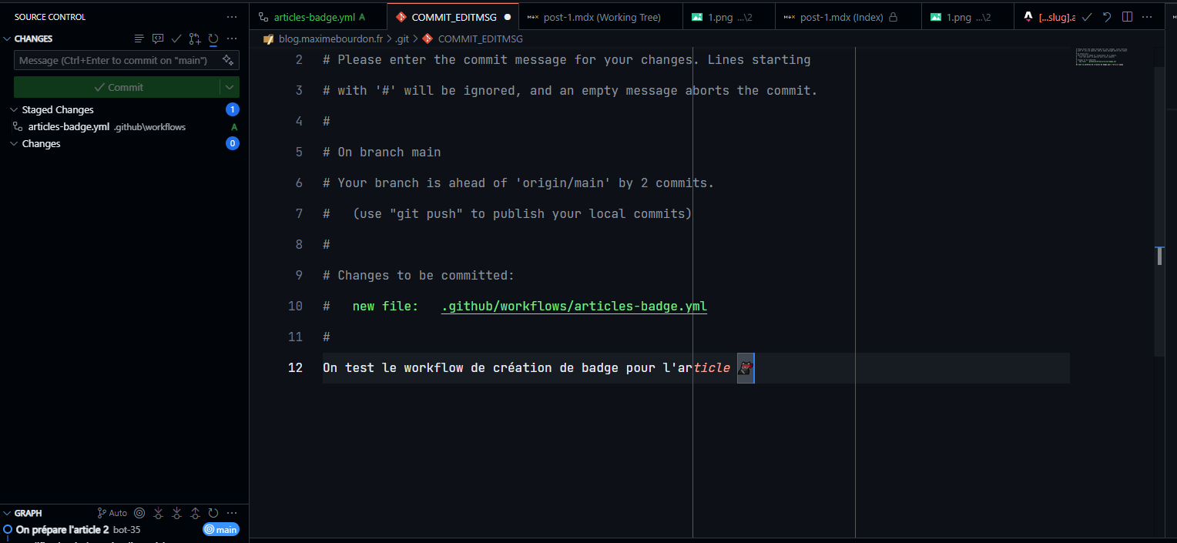
Task: Click the Commit checkmark icon in Changes toolbar
Action: click(176, 38)
